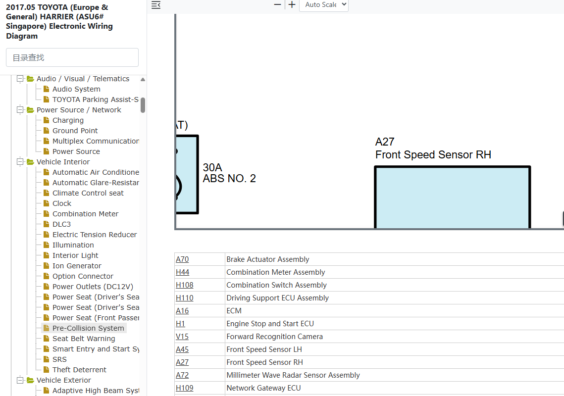Zoom in with the plus icon
The height and width of the screenshot is (396, 564).
click(x=292, y=4)
